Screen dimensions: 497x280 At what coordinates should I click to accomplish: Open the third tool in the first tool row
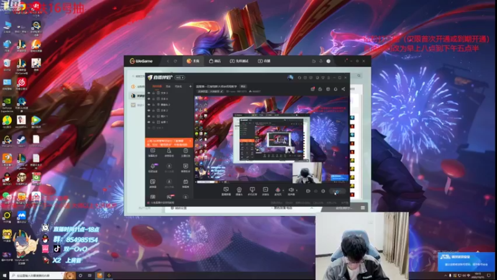click(x=185, y=152)
